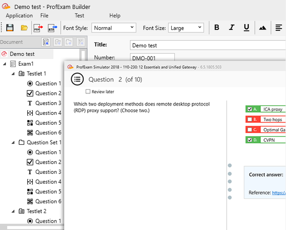Open the File menu
This screenshot has height=230, width=286.
click(x=44, y=16)
